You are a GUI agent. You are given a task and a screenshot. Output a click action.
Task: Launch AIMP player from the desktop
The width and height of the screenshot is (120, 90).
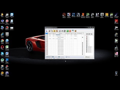click(x=2, y=73)
